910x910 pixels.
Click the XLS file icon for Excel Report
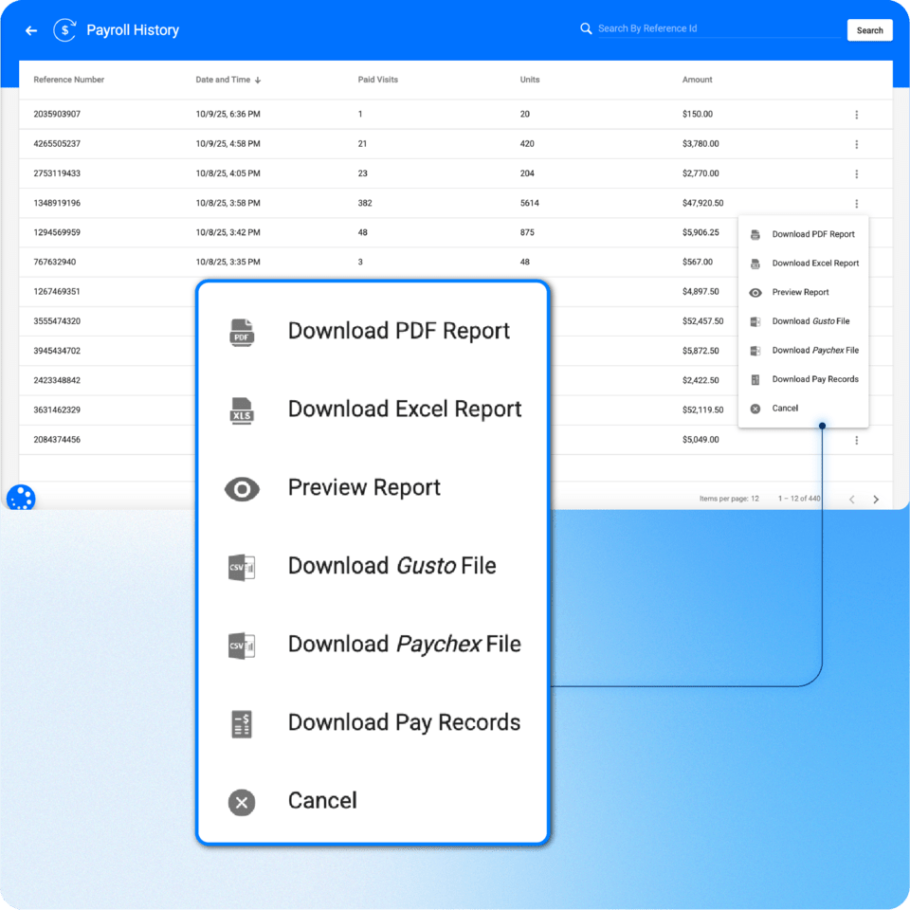pos(242,410)
